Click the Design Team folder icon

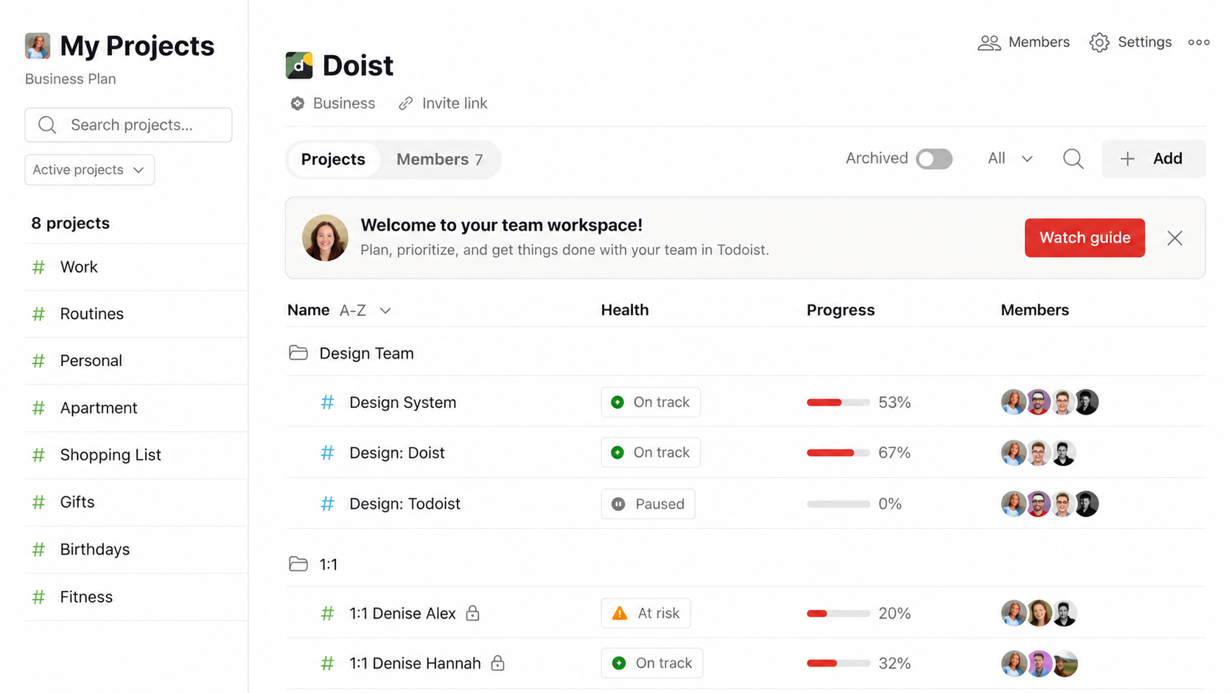point(298,353)
